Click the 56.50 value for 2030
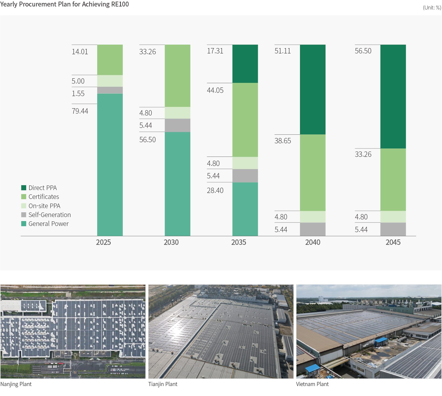The image size is (442, 396). pyautogui.click(x=148, y=140)
